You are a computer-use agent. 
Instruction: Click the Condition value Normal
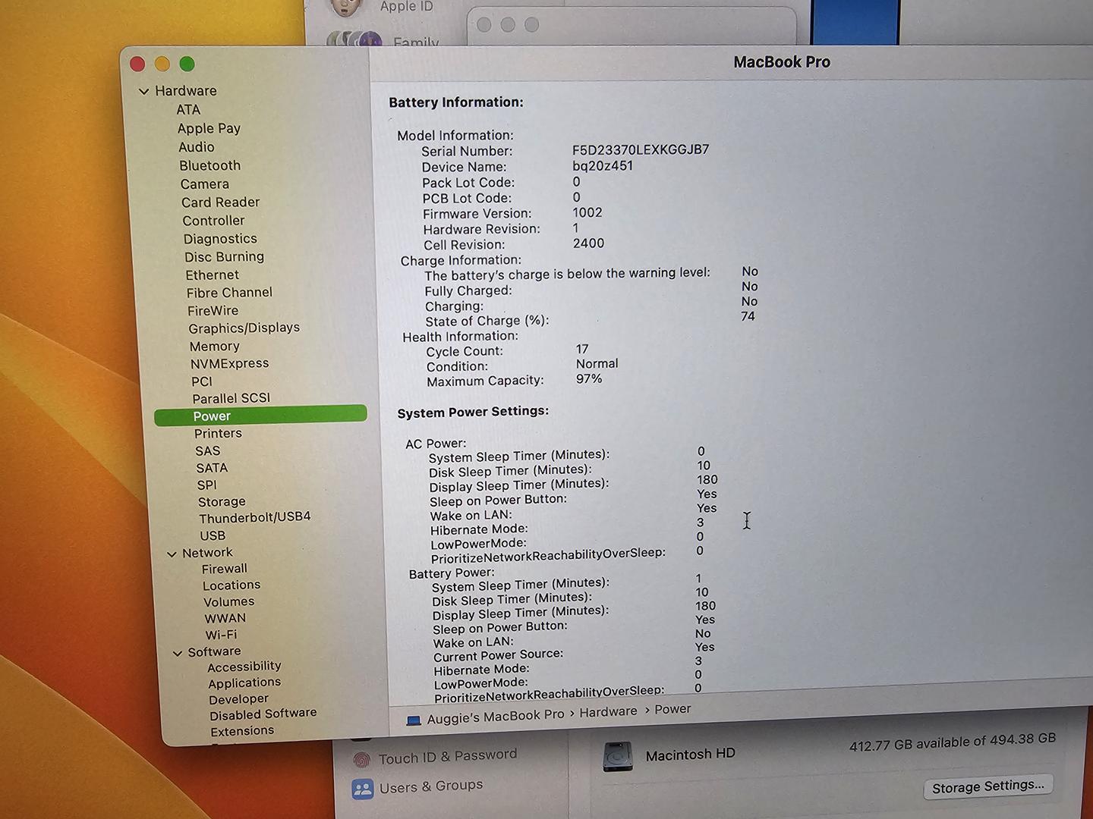[597, 363]
